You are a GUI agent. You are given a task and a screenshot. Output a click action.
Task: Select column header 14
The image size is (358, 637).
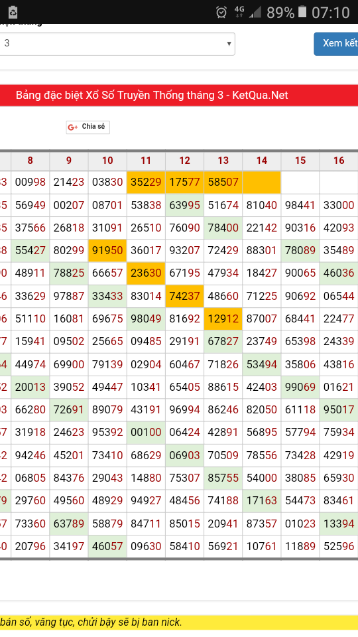coord(262,161)
